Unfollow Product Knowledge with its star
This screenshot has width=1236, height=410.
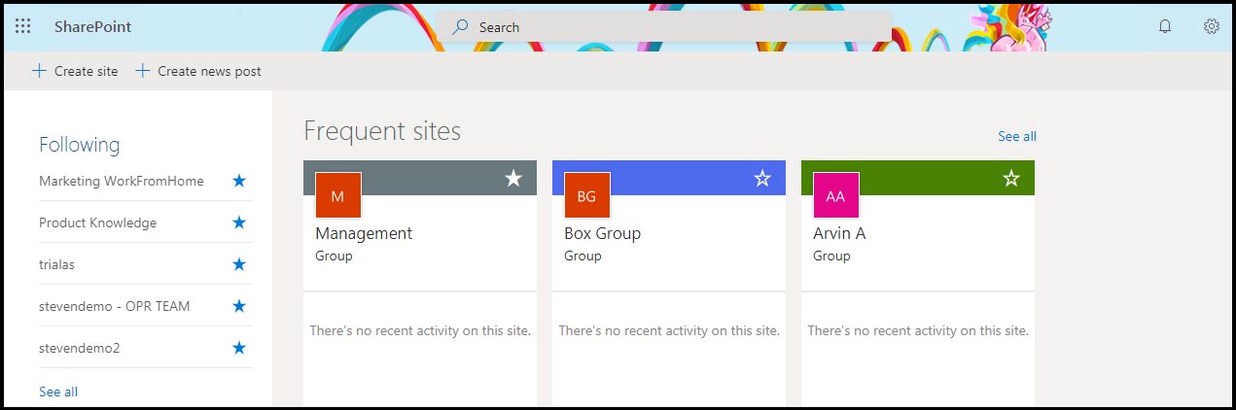tap(239, 222)
